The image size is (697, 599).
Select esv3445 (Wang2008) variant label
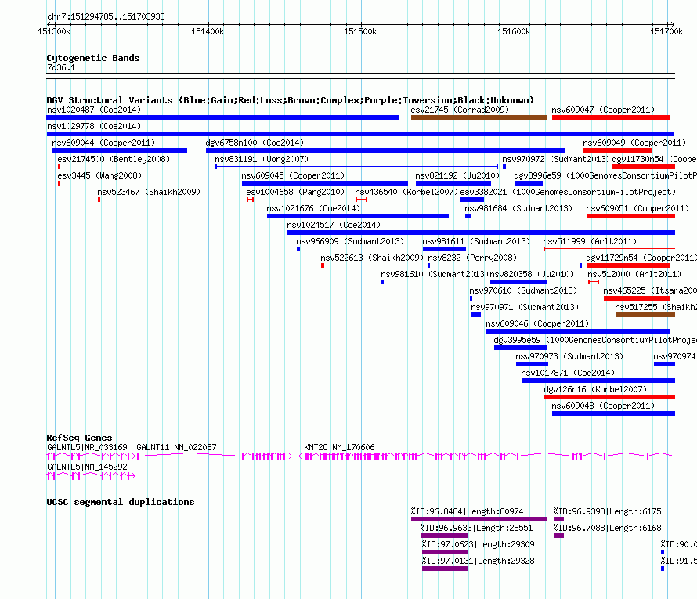99,175
